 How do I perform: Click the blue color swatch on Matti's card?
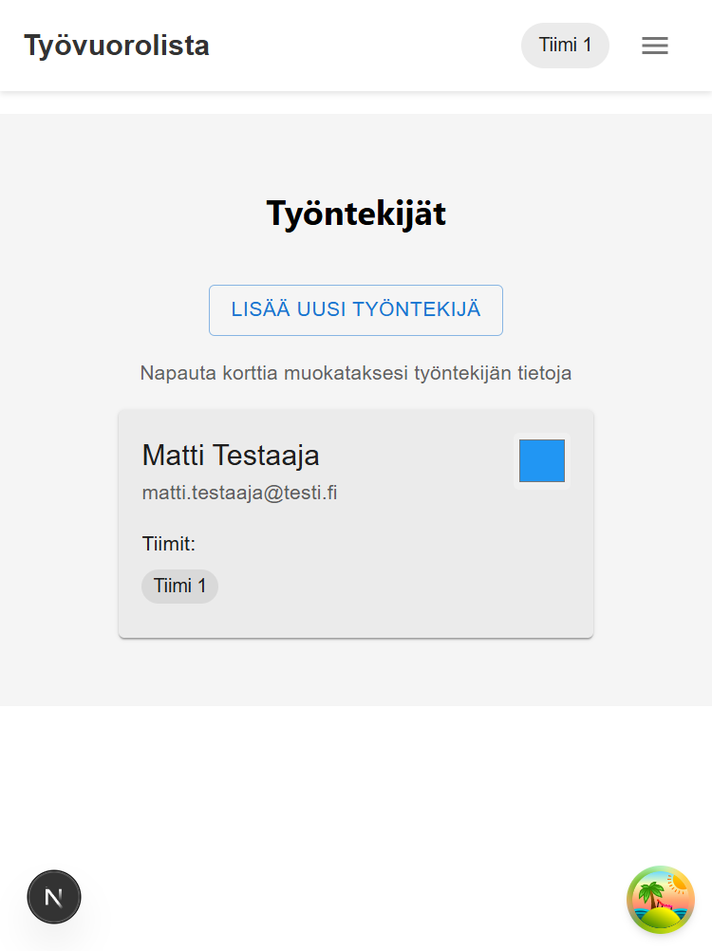541,460
